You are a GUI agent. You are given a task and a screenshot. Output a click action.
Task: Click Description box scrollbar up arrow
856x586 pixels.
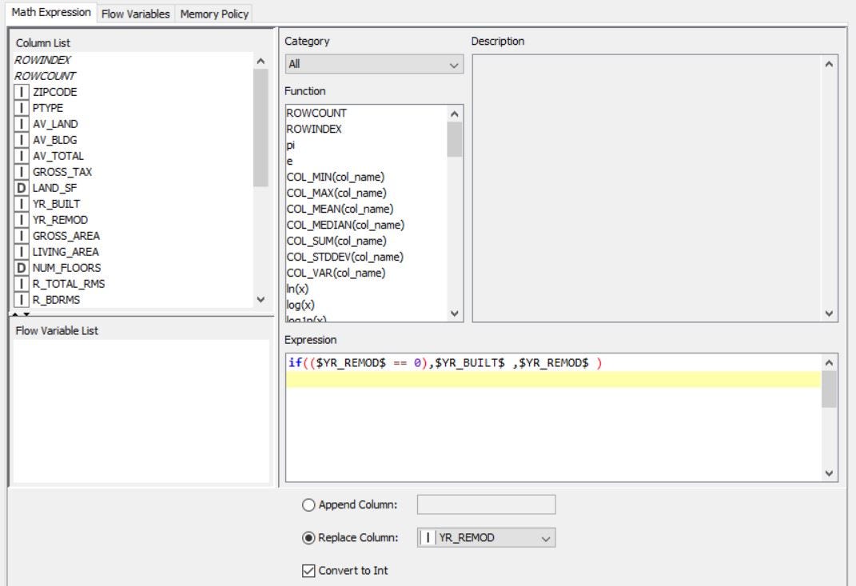(x=829, y=65)
